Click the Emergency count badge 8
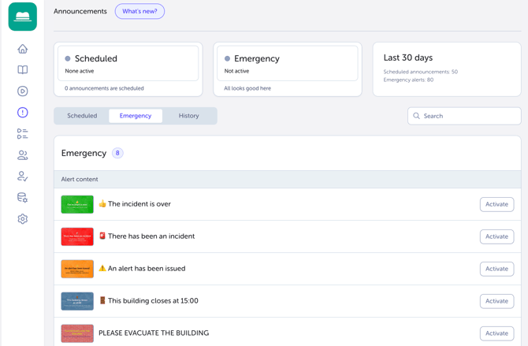The width and height of the screenshot is (528, 346). point(117,153)
